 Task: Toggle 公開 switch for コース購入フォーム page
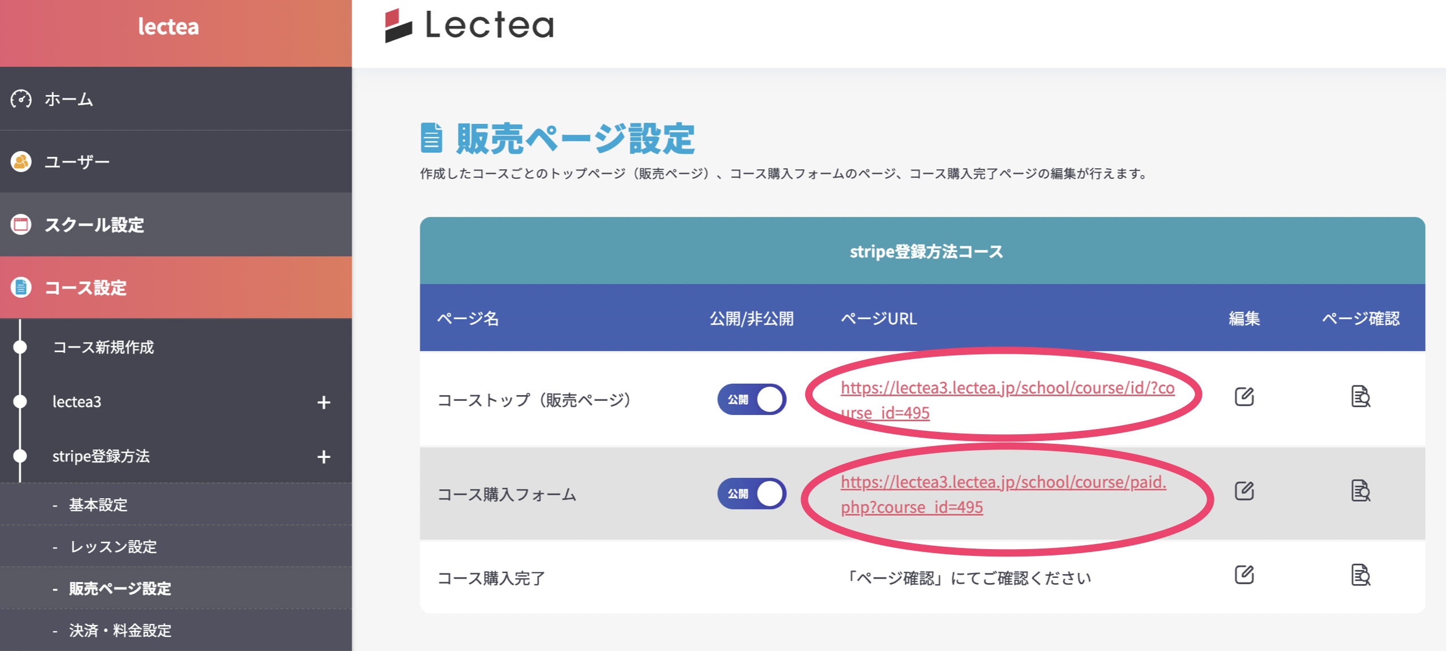751,494
